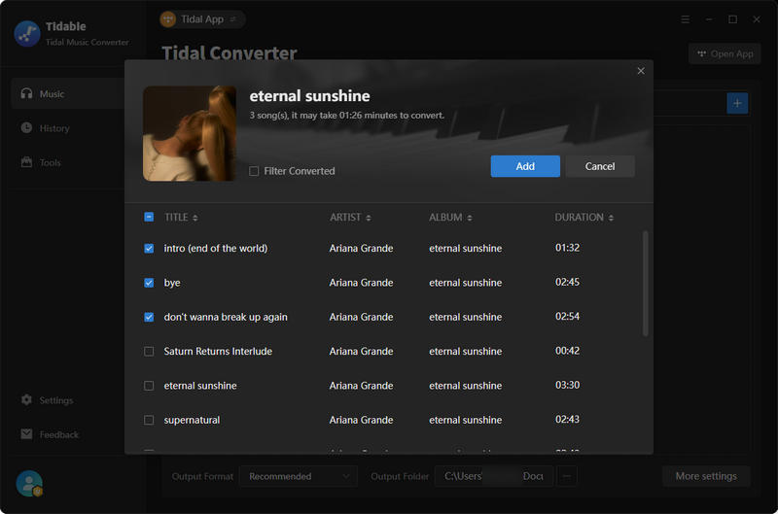Open the Settings gear icon

[x=27, y=399]
